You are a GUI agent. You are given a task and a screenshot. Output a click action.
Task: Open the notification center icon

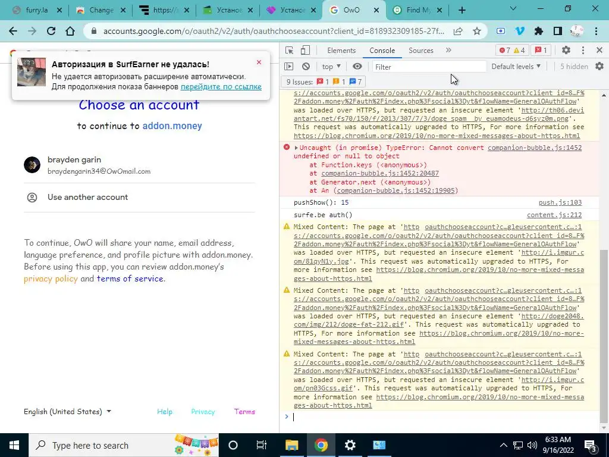[x=590, y=445]
